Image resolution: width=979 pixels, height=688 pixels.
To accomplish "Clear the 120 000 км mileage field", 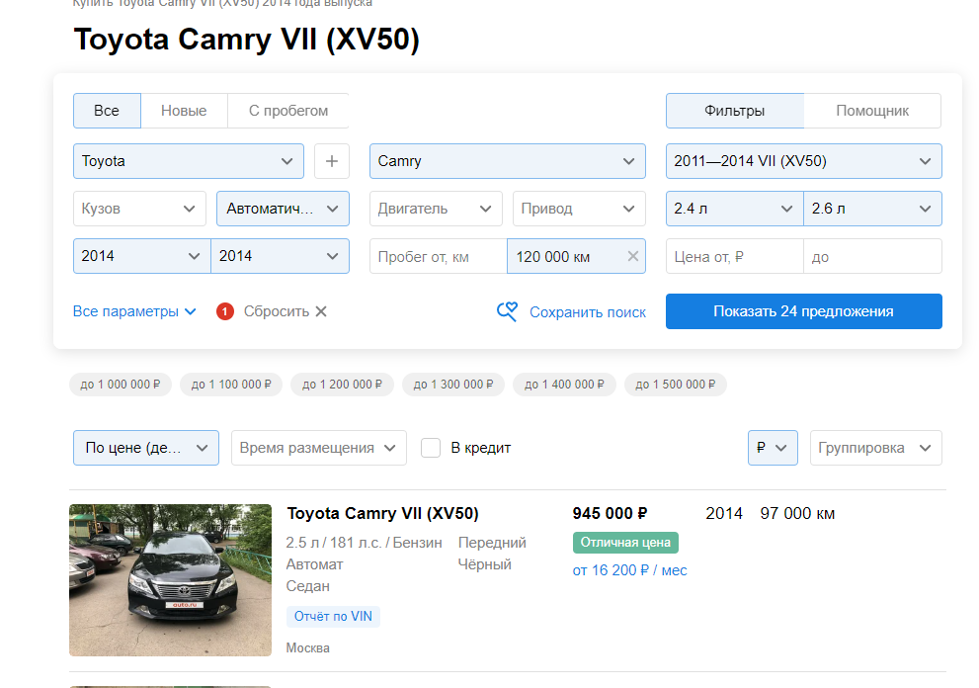I will coord(632,256).
